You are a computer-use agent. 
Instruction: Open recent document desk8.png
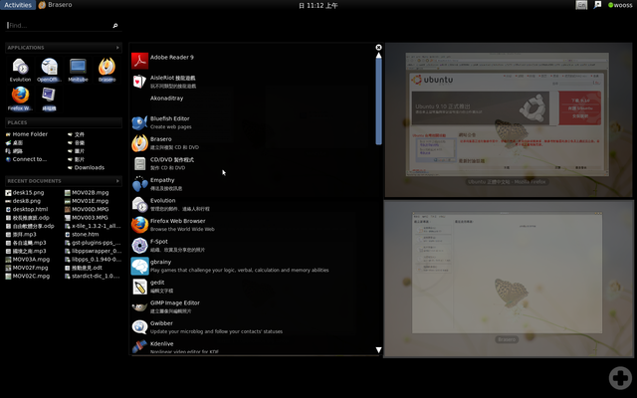tap(23, 201)
